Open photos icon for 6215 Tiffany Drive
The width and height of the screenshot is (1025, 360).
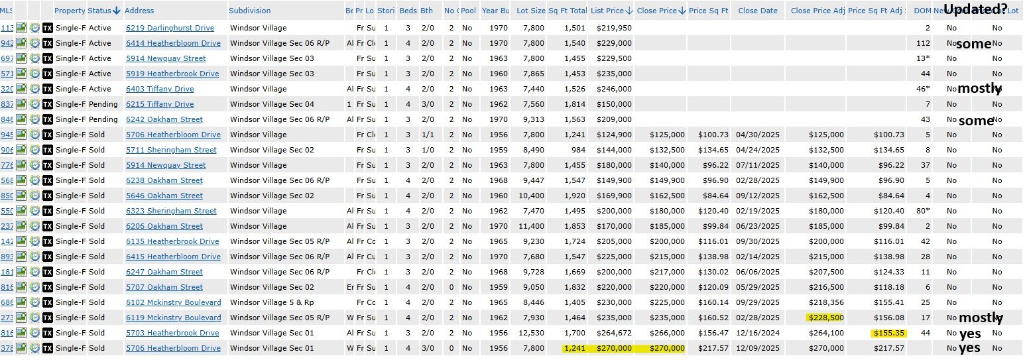point(21,104)
